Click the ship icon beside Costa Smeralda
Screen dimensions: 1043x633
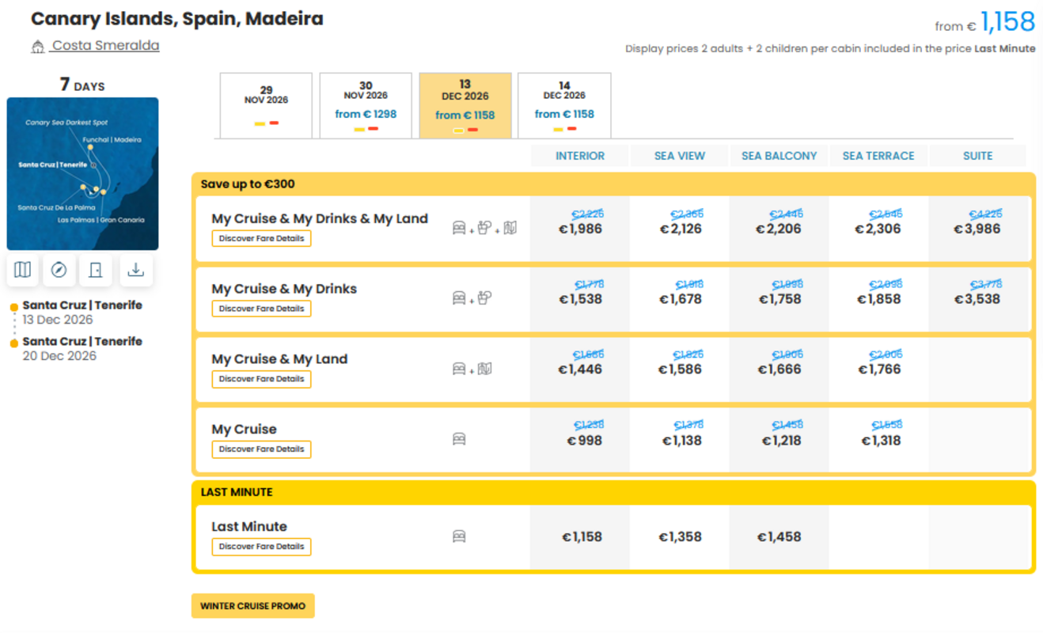pyautogui.click(x=37, y=47)
